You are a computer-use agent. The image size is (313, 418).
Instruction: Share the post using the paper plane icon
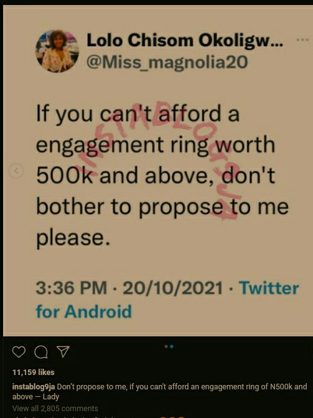click(63, 351)
